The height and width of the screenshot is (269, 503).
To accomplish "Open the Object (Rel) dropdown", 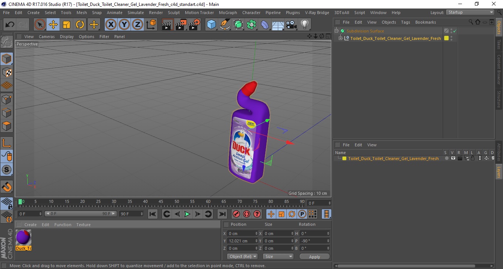I will tap(242, 257).
